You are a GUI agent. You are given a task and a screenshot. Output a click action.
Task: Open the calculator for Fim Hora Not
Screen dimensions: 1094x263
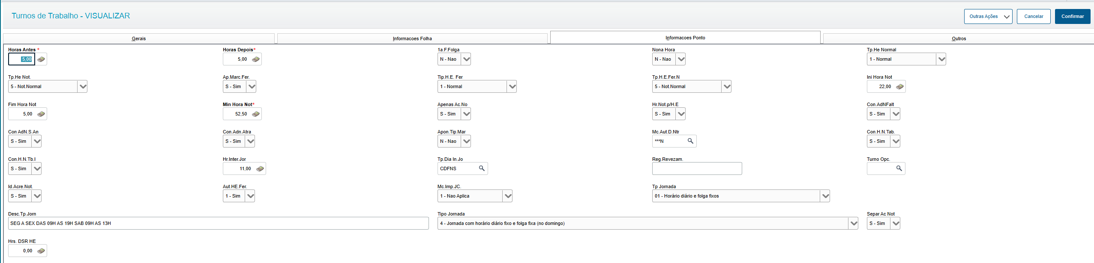click(x=41, y=114)
